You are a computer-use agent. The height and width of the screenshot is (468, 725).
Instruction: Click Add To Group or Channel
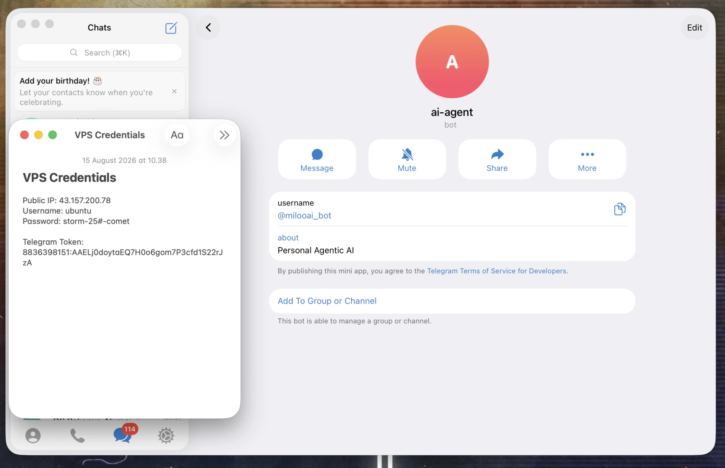pyautogui.click(x=452, y=301)
